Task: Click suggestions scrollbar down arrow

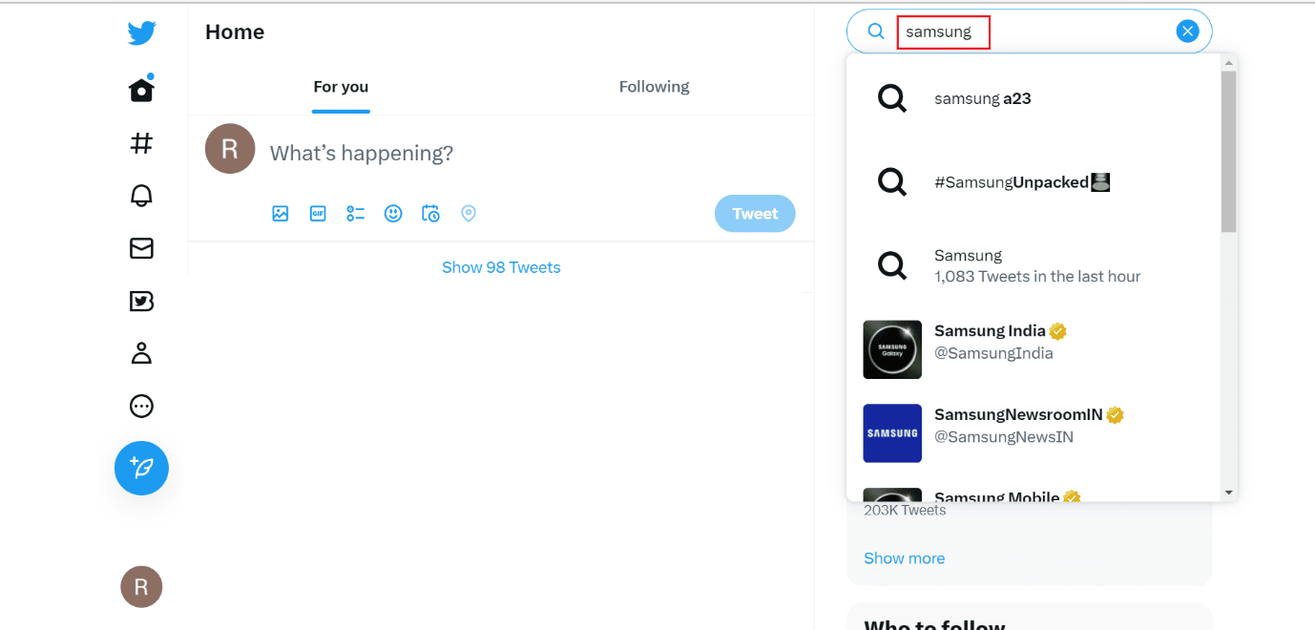Action: (1229, 493)
